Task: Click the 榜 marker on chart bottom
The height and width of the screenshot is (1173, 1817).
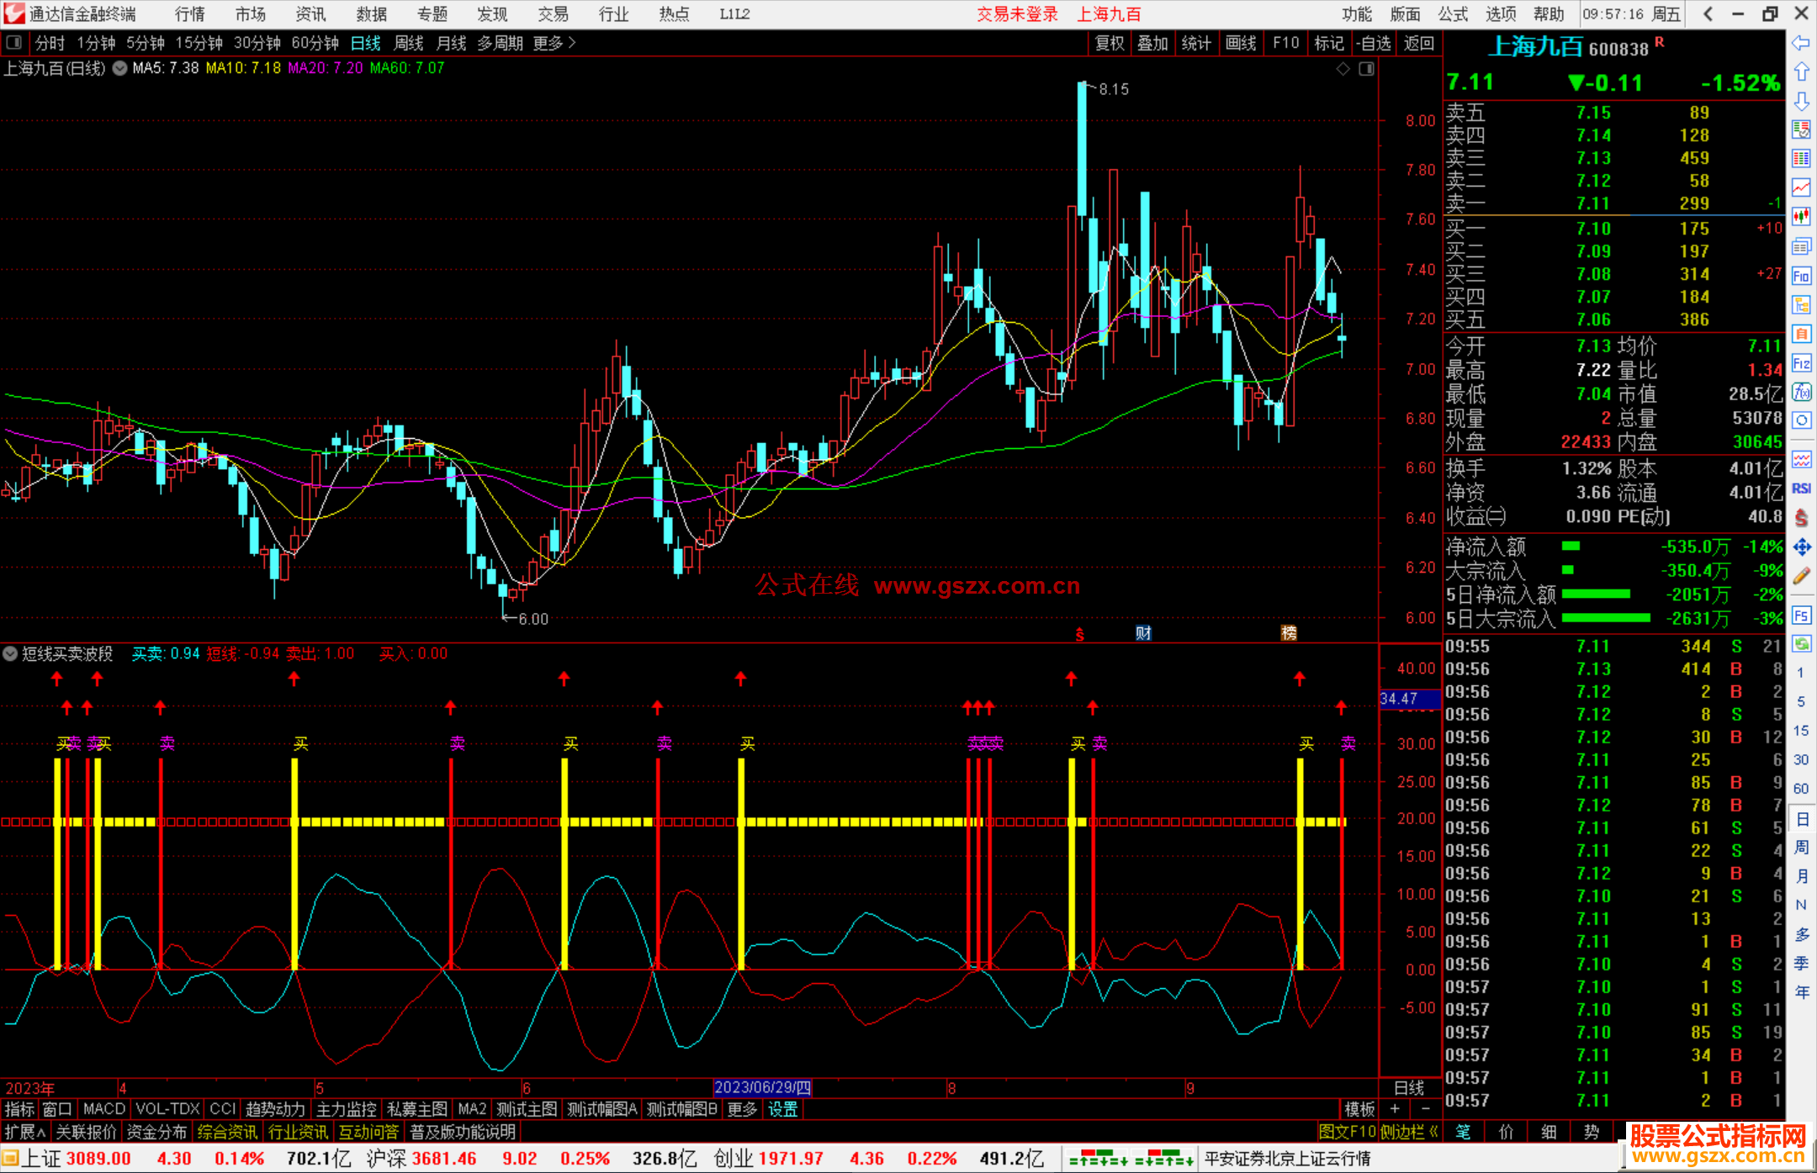Action: 1289,633
